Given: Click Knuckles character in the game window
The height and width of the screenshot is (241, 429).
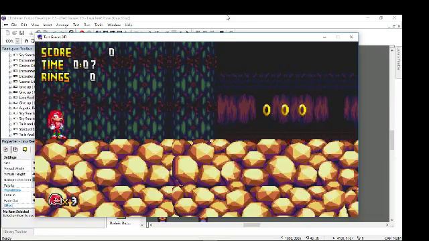Looking at the screenshot, I should 56,125.
